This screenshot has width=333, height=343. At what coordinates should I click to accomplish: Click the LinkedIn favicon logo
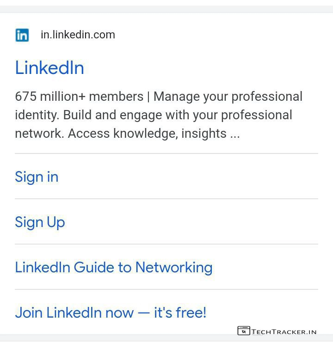(22, 35)
